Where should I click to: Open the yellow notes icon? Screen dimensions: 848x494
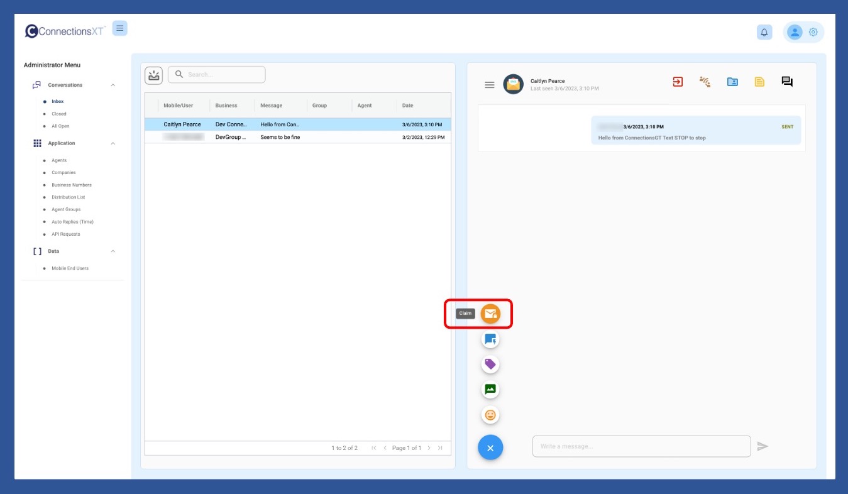pyautogui.click(x=759, y=82)
